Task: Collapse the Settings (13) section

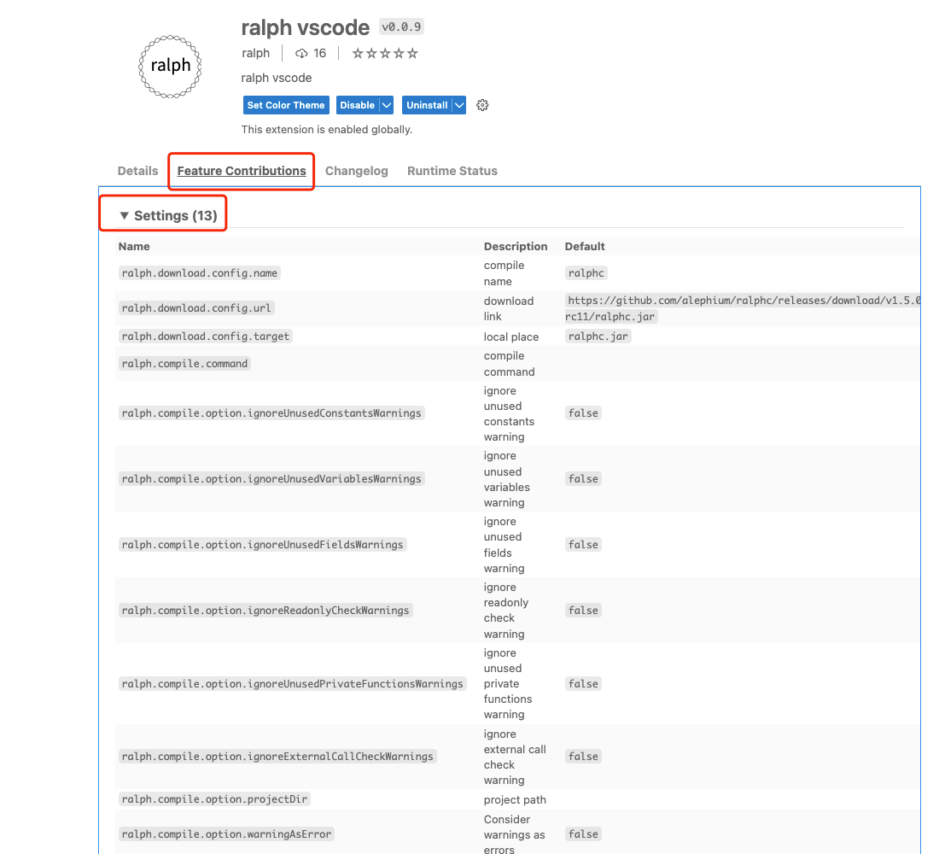Action: coord(169,215)
